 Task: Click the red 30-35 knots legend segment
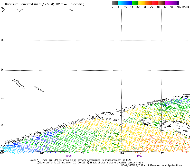coord(155,3)
